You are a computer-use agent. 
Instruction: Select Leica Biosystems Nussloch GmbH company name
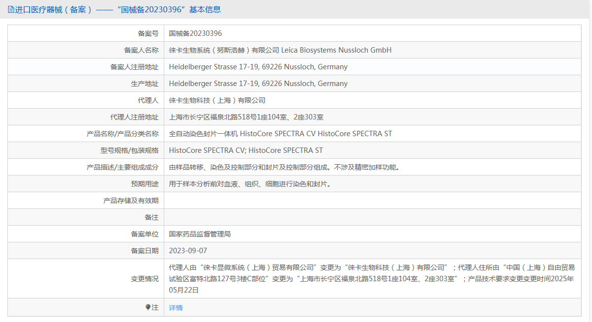click(336, 50)
